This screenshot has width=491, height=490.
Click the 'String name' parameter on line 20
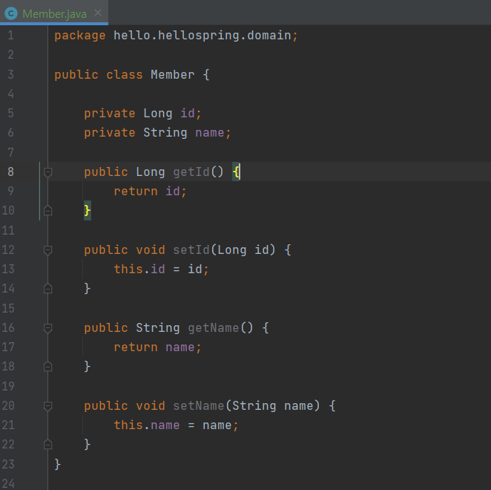pos(273,406)
